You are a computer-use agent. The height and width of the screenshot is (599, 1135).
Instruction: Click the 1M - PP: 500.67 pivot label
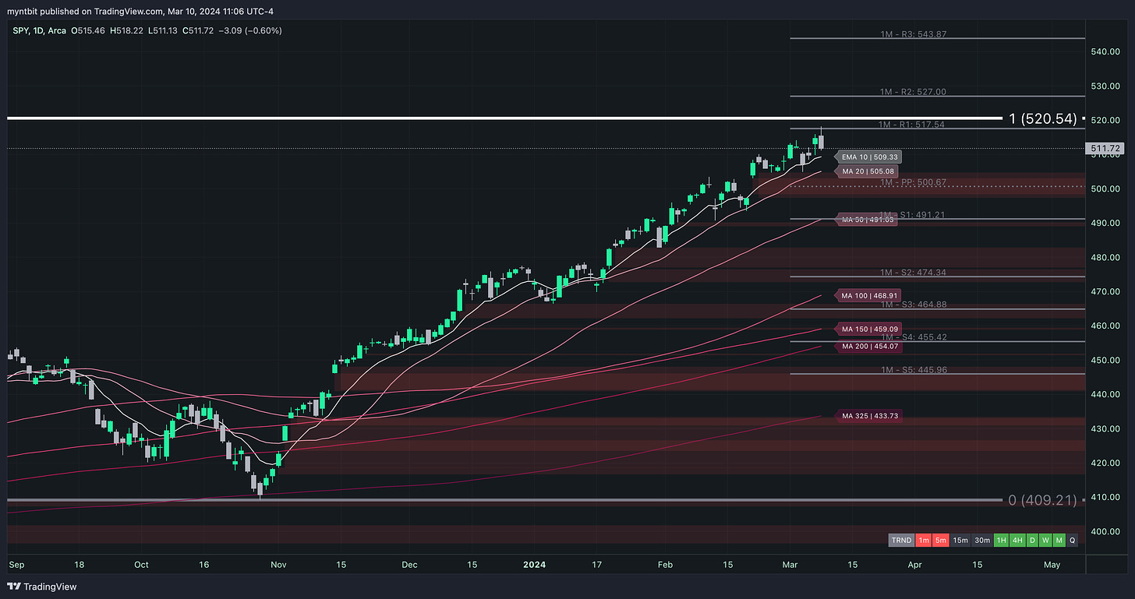click(x=913, y=182)
